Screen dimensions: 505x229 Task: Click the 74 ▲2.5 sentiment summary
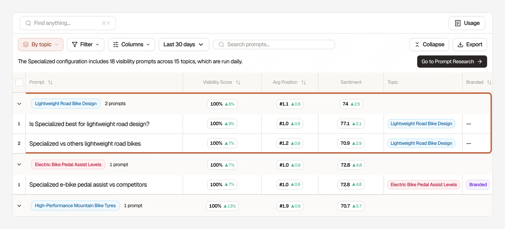coord(351,104)
